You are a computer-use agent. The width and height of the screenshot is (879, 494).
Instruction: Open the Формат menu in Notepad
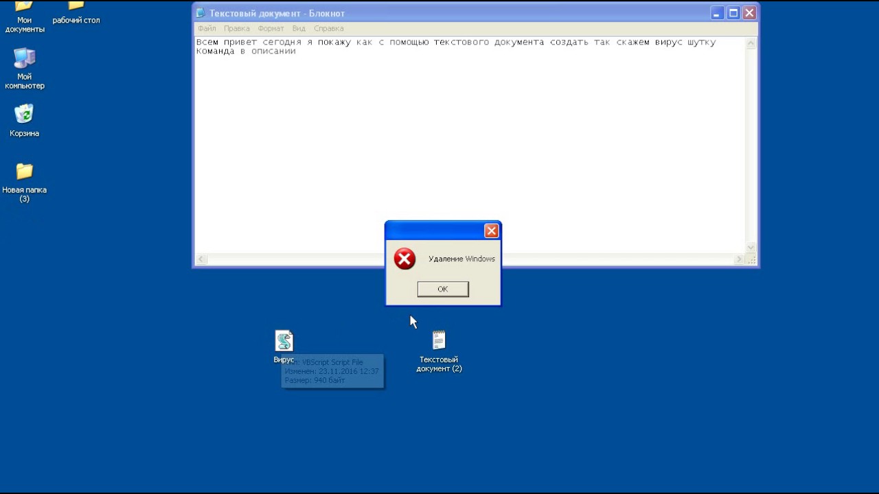(271, 28)
